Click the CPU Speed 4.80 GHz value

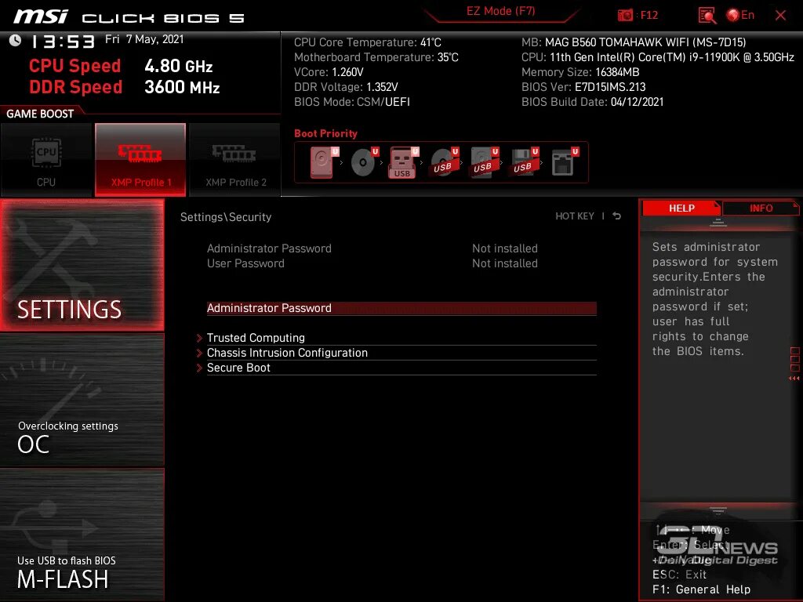(178, 66)
